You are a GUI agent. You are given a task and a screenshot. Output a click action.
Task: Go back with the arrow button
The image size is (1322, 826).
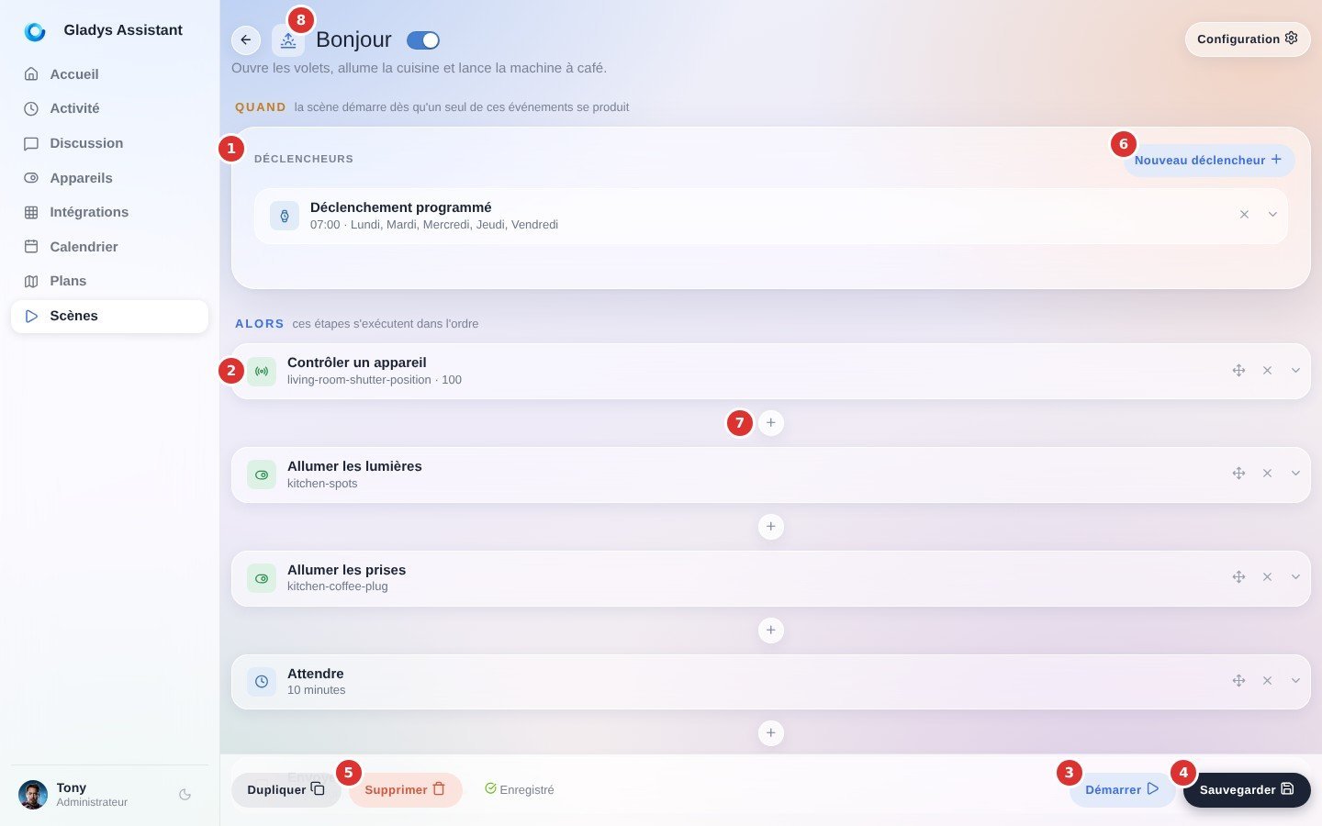(246, 40)
